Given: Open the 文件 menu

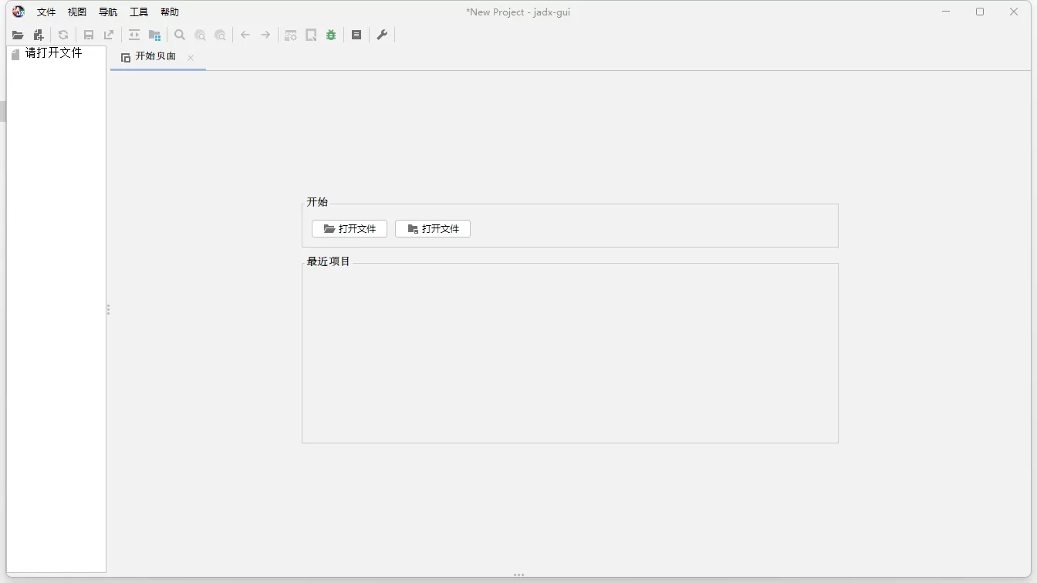Looking at the screenshot, I should pyautogui.click(x=46, y=12).
